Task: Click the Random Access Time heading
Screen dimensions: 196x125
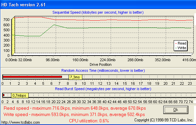Action: click(103, 71)
